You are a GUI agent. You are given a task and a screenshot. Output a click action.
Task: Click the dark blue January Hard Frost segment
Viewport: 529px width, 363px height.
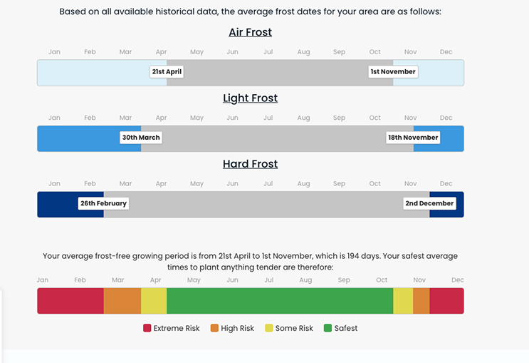pos(57,203)
